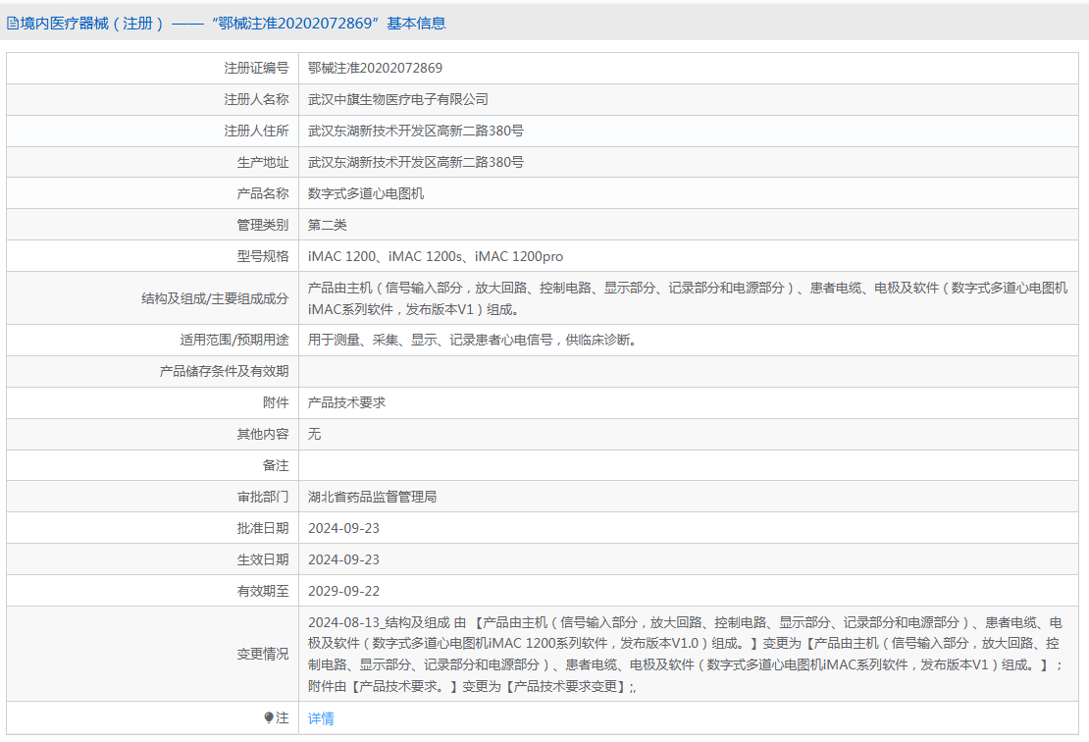
Task: Click the label 注册人住所
Action: pyautogui.click(x=256, y=131)
